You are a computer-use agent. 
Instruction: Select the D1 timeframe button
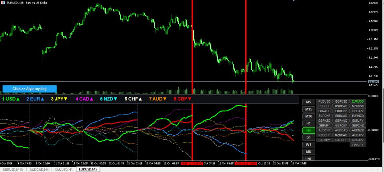coord(308,138)
